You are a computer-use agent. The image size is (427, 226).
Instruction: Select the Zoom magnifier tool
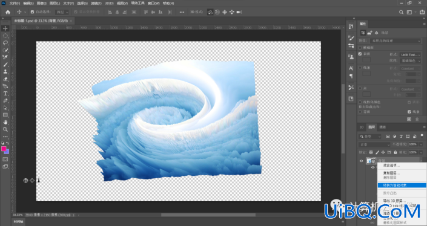pos(5,129)
